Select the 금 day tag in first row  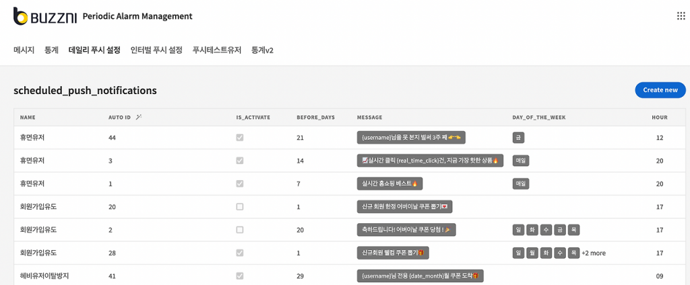click(518, 138)
